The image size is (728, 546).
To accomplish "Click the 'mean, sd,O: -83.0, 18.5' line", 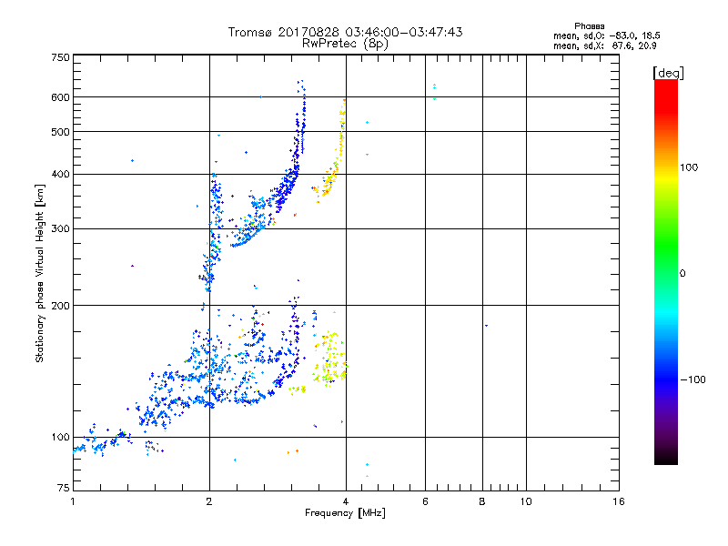I will tap(606, 35).
